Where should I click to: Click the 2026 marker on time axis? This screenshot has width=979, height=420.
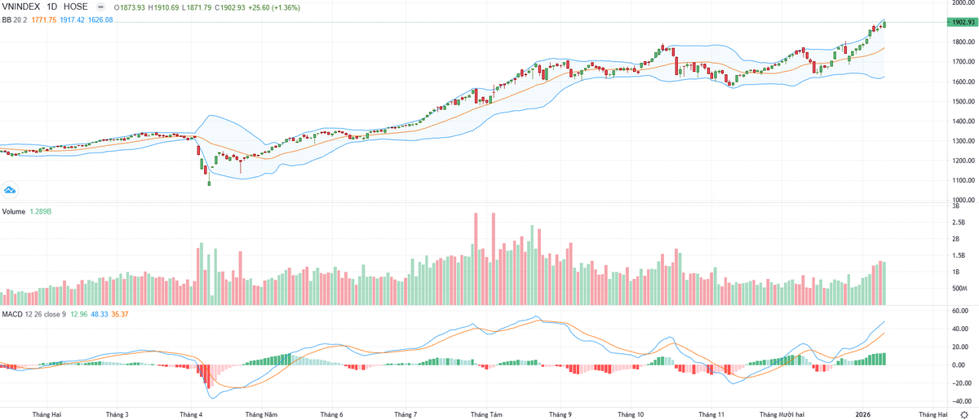pyautogui.click(x=863, y=414)
